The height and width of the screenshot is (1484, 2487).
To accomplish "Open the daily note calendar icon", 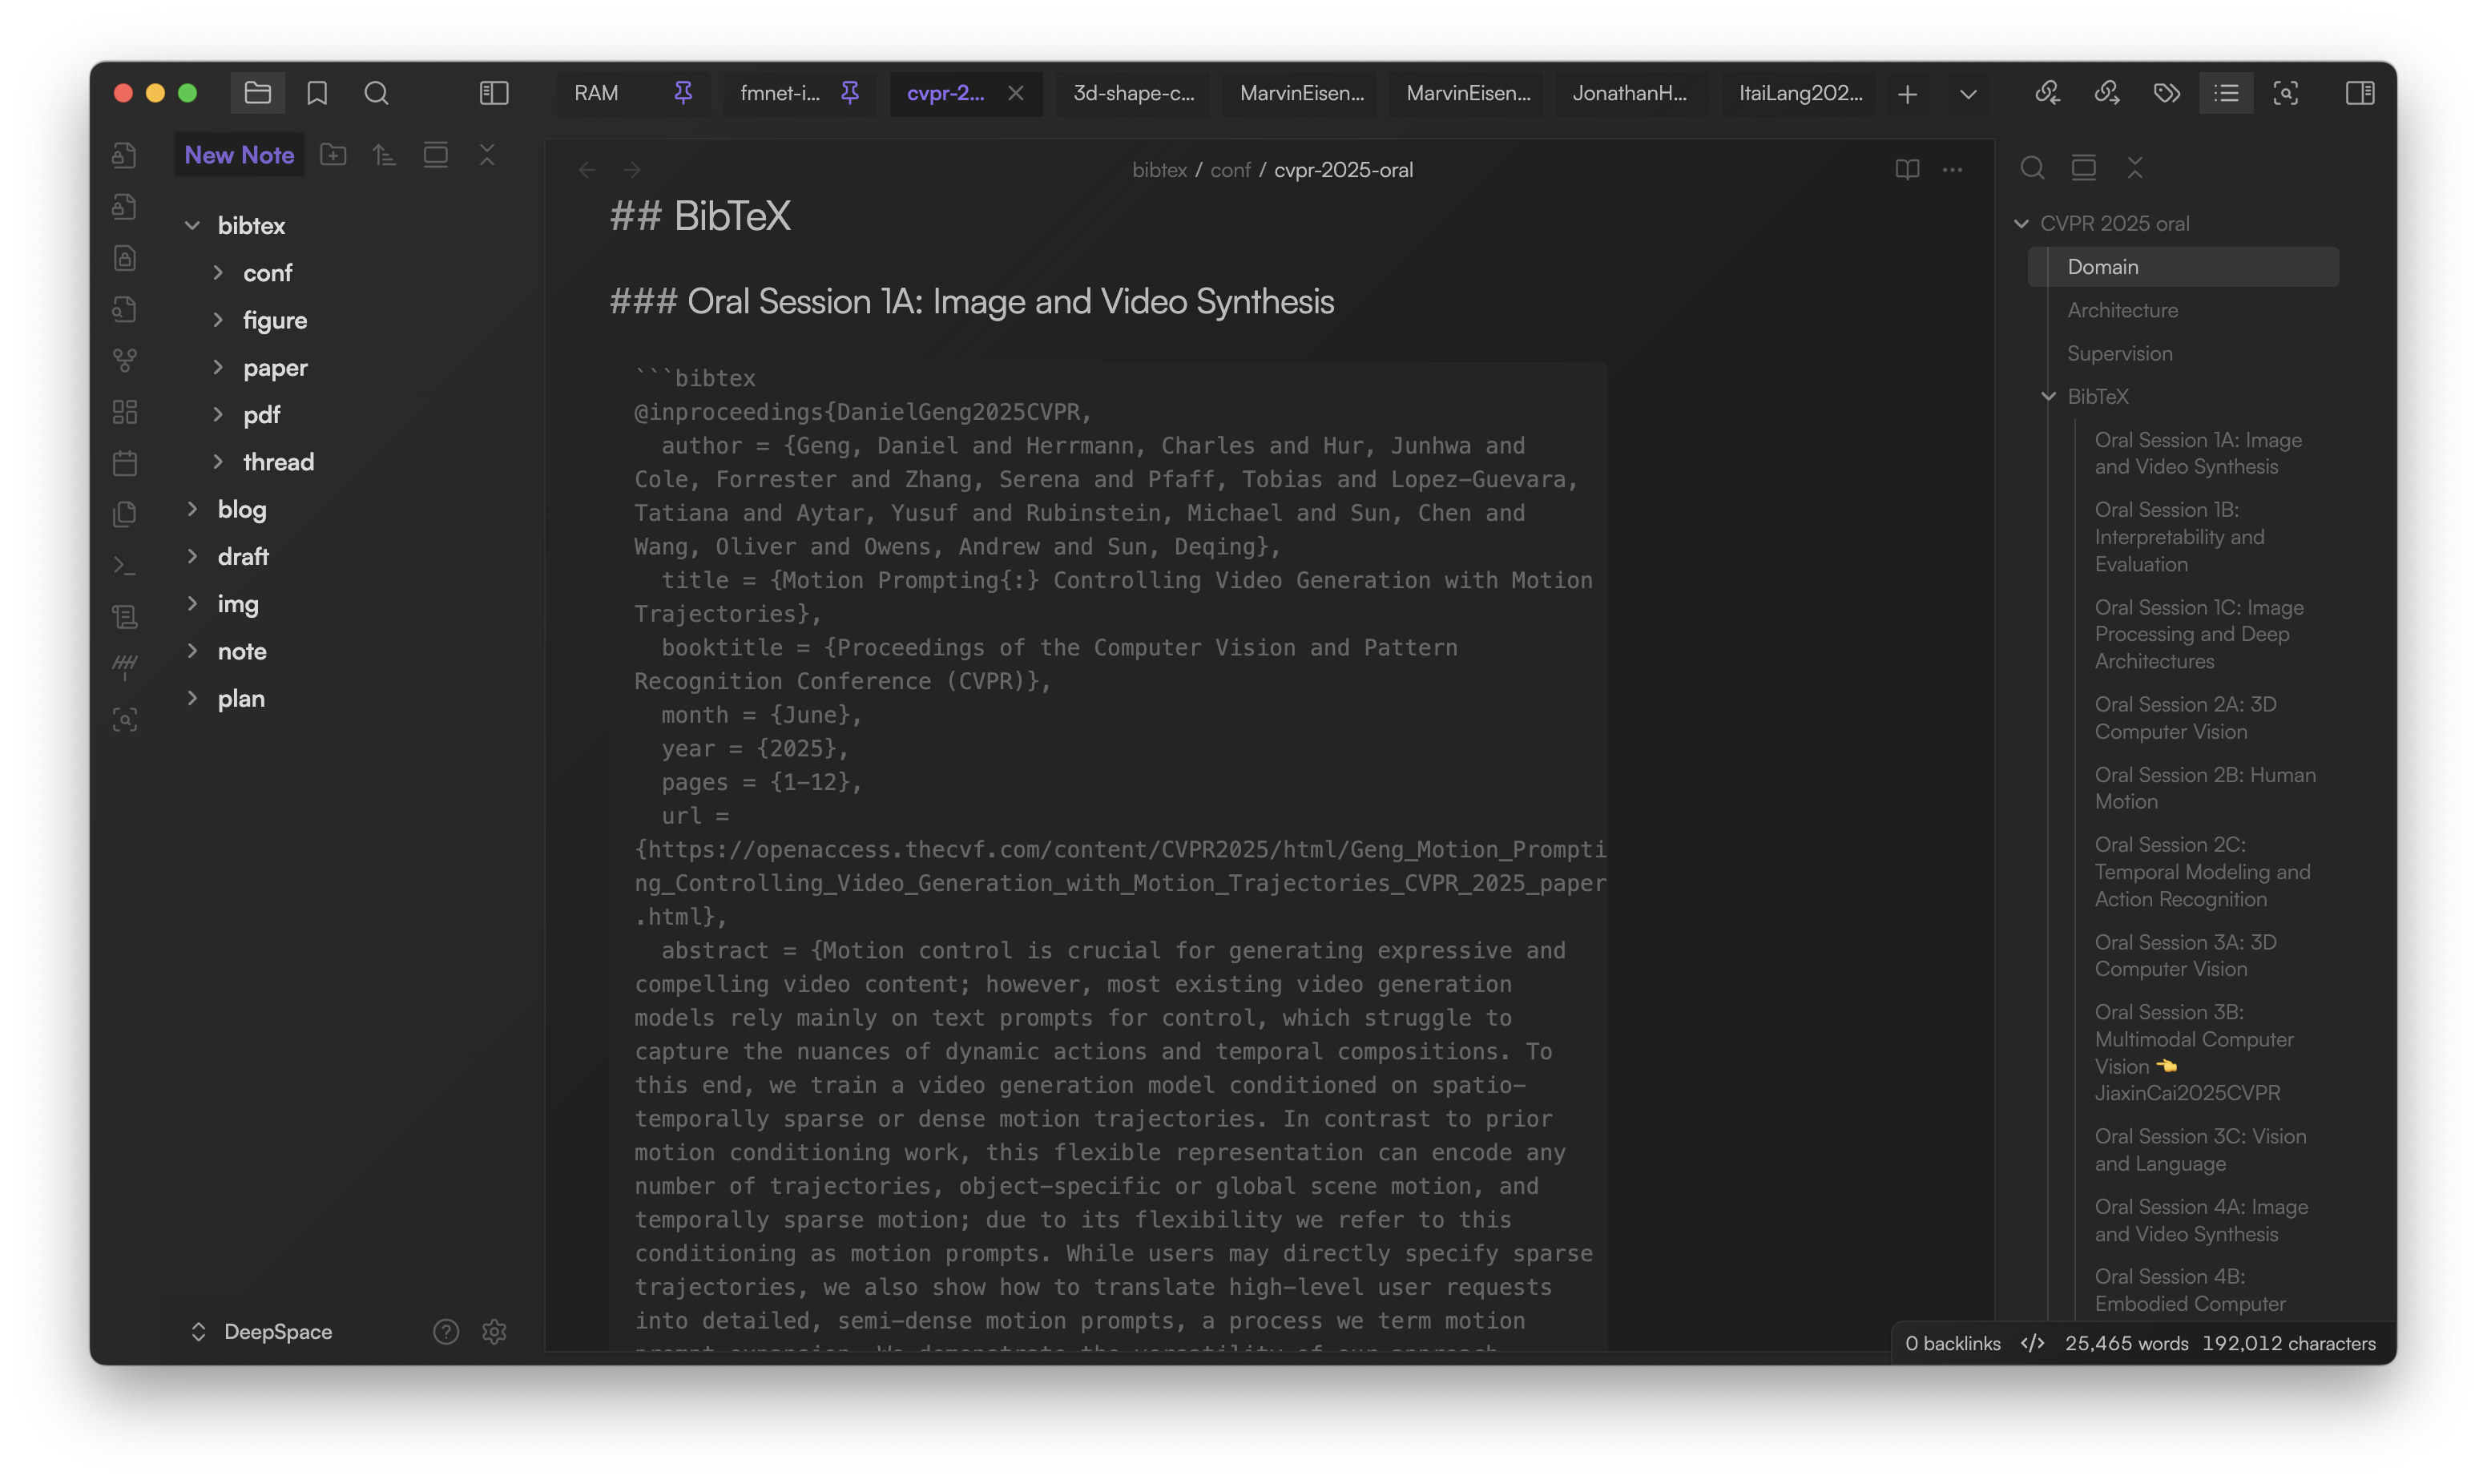I will (125, 463).
